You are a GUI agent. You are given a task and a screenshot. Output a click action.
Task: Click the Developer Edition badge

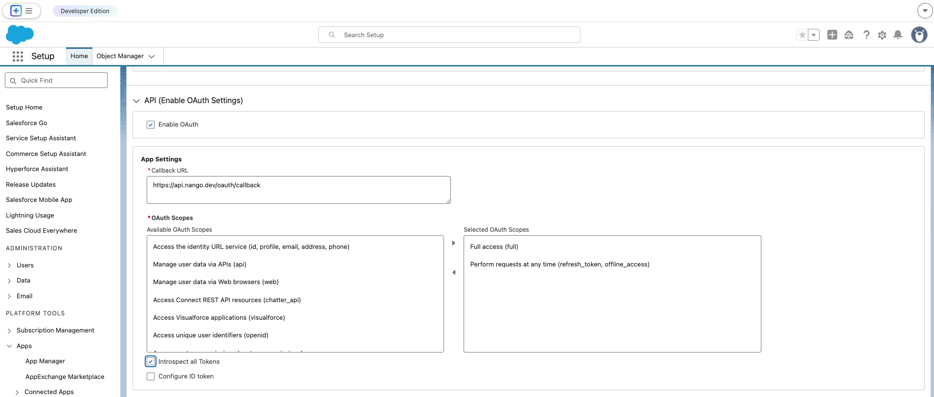[x=85, y=11]
